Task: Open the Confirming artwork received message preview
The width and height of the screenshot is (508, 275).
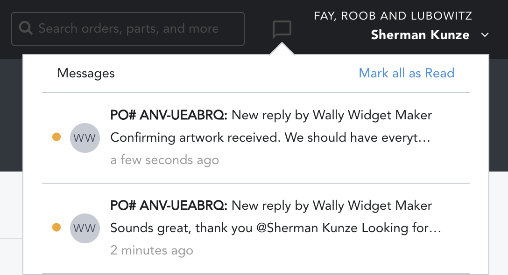Action: point(270,138)
